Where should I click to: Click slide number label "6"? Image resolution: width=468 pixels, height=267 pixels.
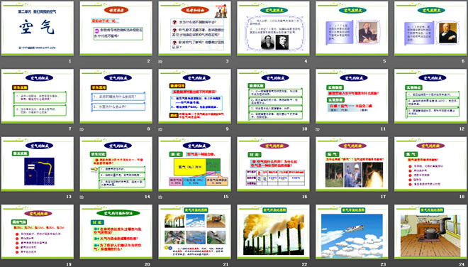(x=463, y=61)
